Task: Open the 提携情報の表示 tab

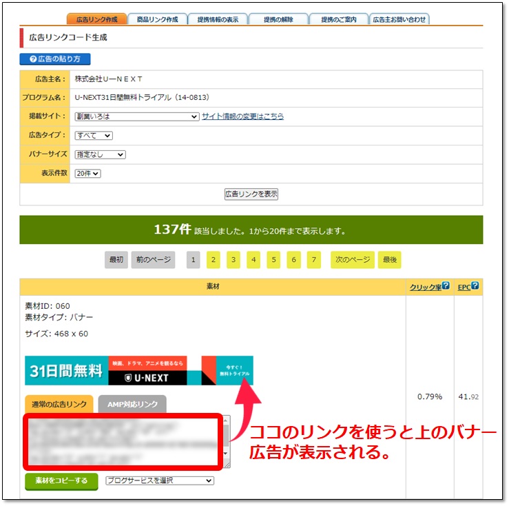Action: [218, 19]
